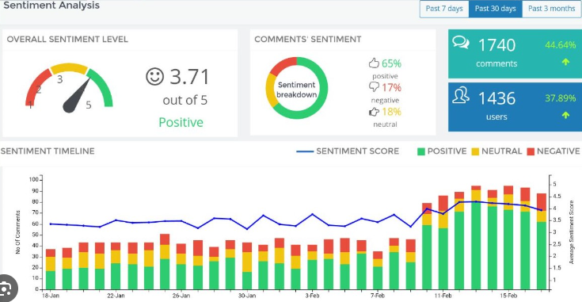Click the green up arrow under 44.64%
582x302 pixels.
point(565,62)
